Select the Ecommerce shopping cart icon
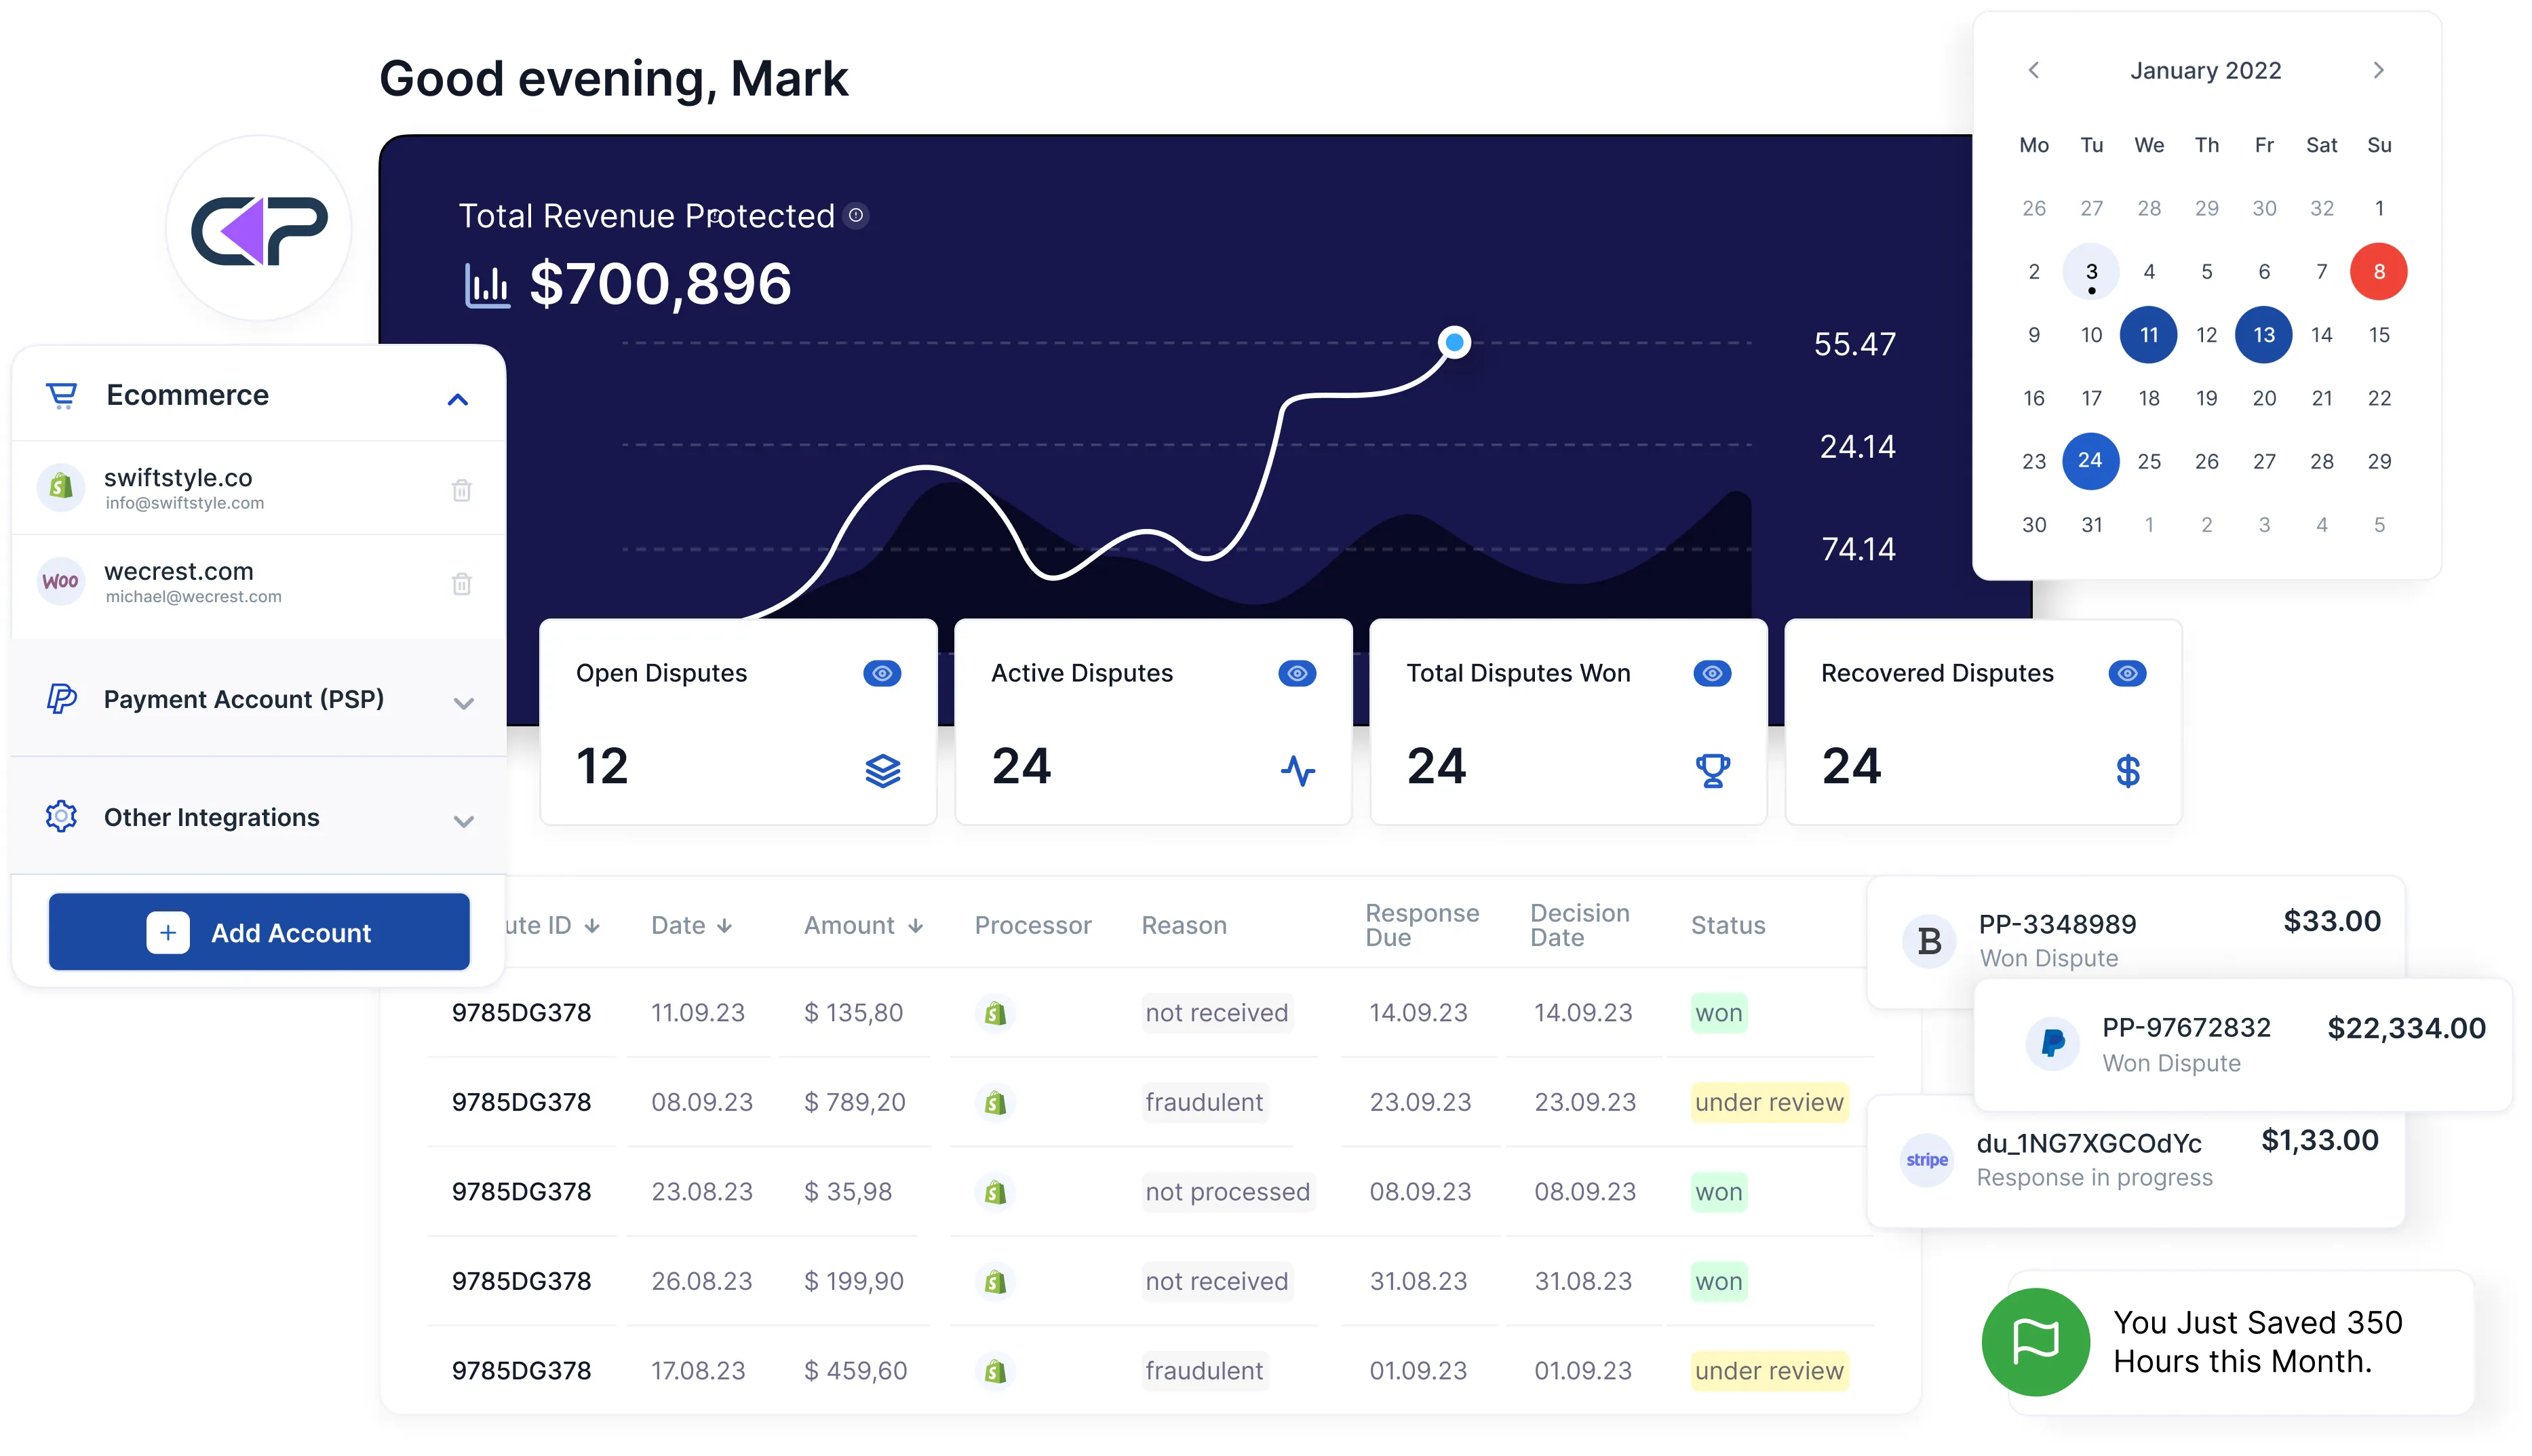Image resolution: width=2532 pixels, height=1456 pixels. pos(62,395)
